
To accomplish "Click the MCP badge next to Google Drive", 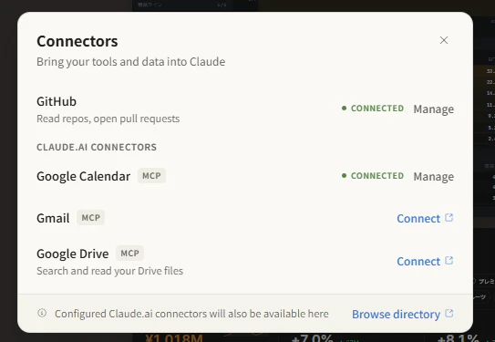I will tap(129, 254).
